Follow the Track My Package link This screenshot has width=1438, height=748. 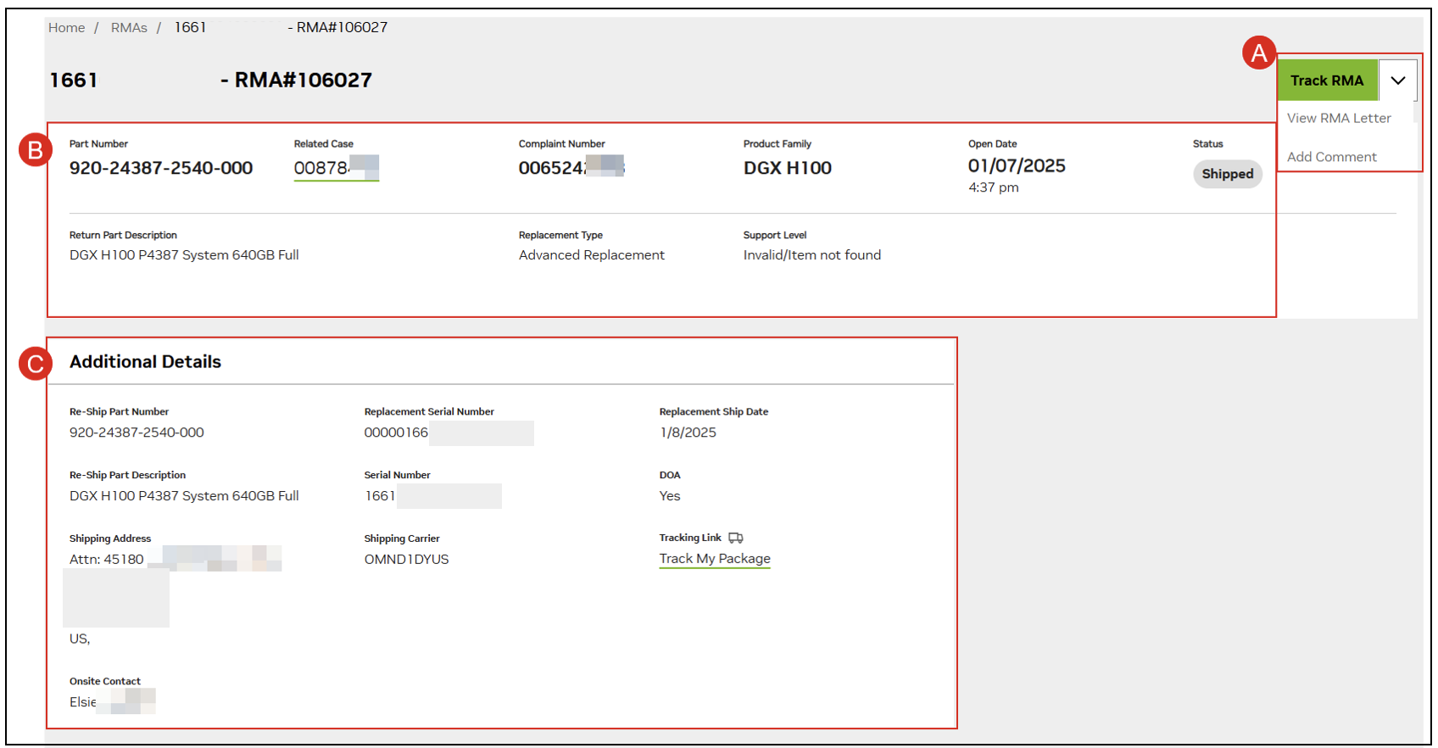[x=715, y=559]
